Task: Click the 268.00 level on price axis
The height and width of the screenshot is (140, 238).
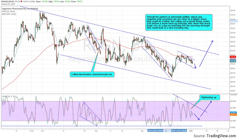Action: tap(233, 68)
